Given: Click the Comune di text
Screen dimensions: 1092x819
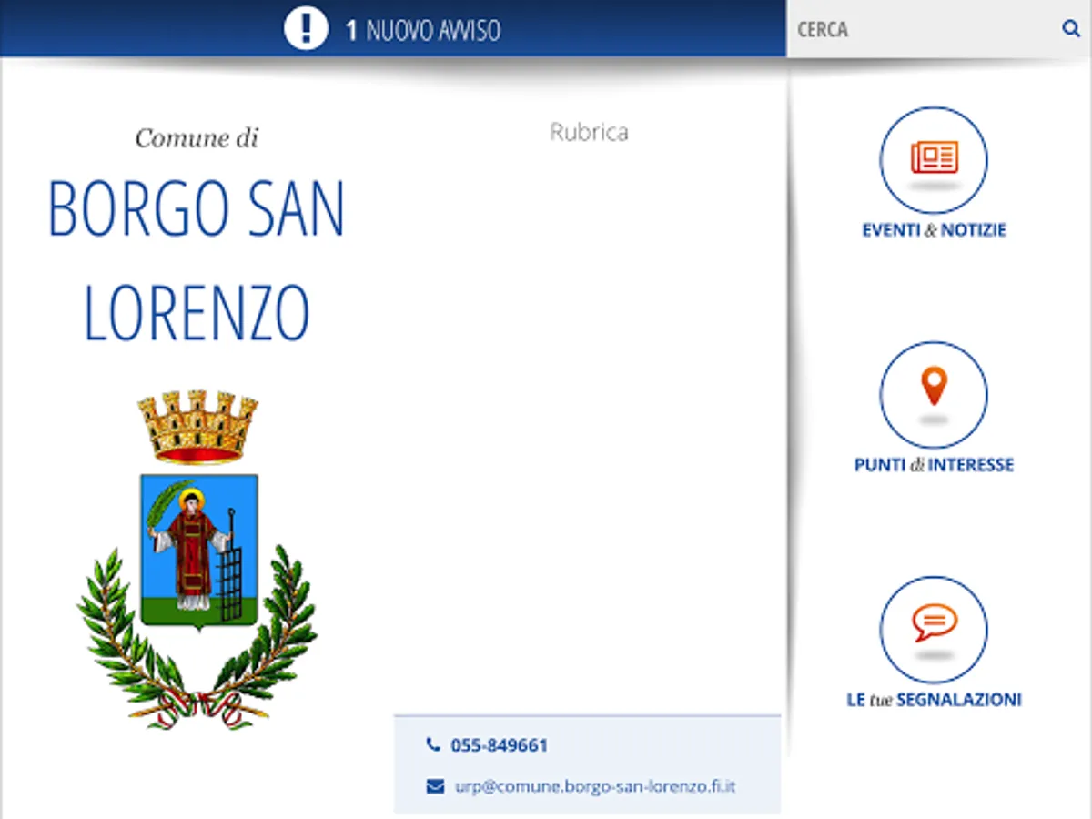Looking at the screenshot, I should (197, 138).
